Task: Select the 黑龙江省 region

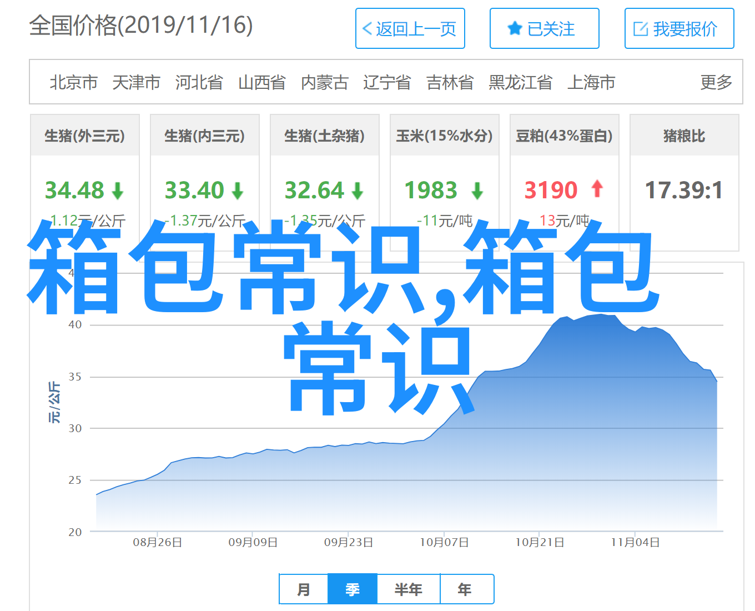Action: (x=521, y=82)
